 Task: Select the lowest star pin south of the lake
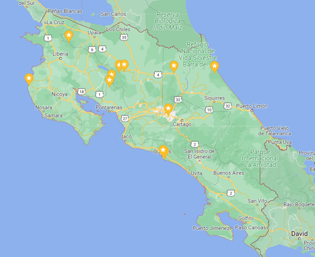coord(109,81)
